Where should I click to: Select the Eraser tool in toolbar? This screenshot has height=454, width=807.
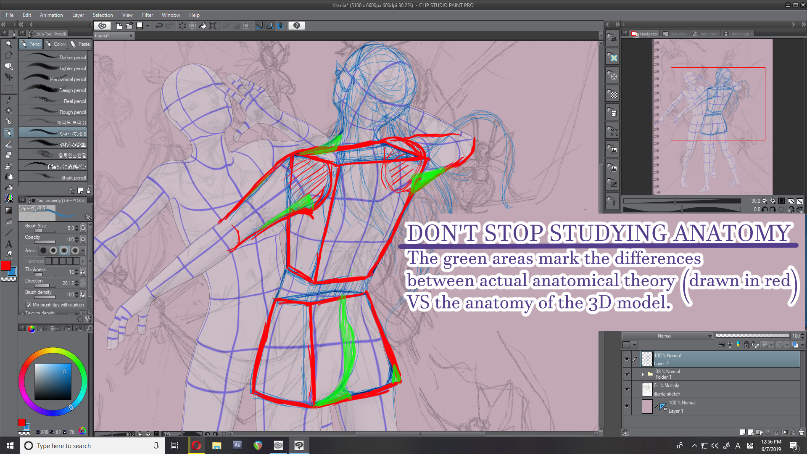(8, 155)
